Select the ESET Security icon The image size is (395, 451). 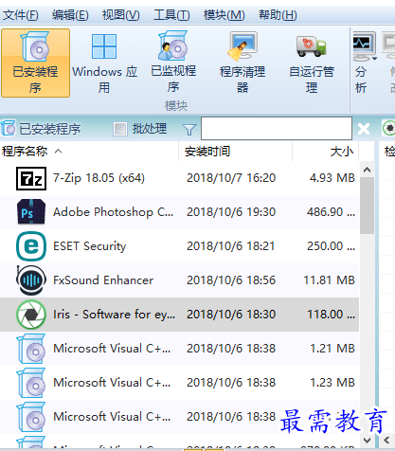pos(31,246)
